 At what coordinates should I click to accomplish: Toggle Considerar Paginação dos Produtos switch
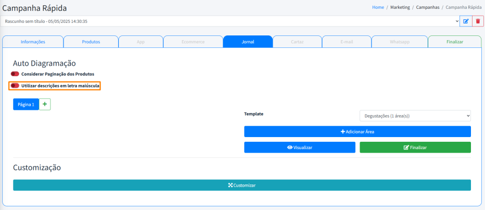(15, 74)
